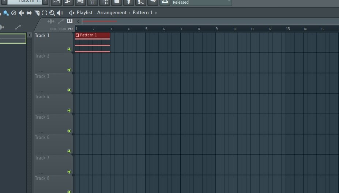
Task: Select Track 8 header label
Action: coord(42,178)
